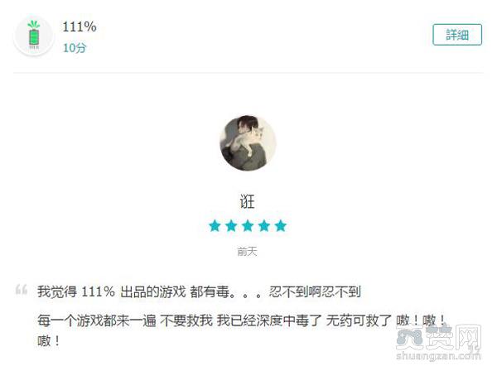This screenshot has width=497, height=371.
Task: Click the 前天 review date
Action: click(247, 252)
